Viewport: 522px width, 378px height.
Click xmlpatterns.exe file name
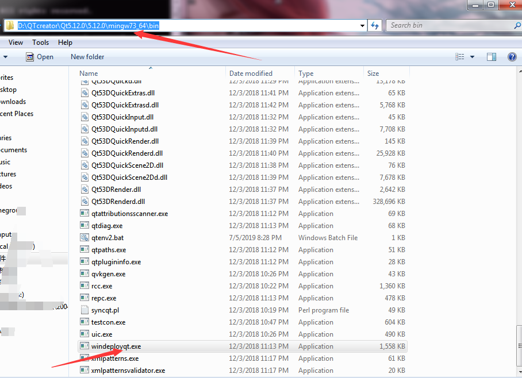[x=115, y=358]
